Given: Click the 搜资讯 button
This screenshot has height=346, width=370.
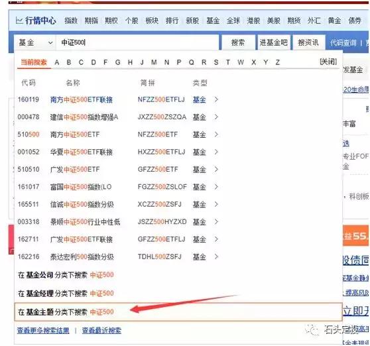Looking at the screenshot, I should coord(308,42).
